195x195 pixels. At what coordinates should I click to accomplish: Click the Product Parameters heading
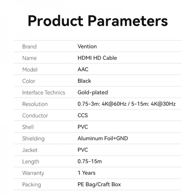97,21
